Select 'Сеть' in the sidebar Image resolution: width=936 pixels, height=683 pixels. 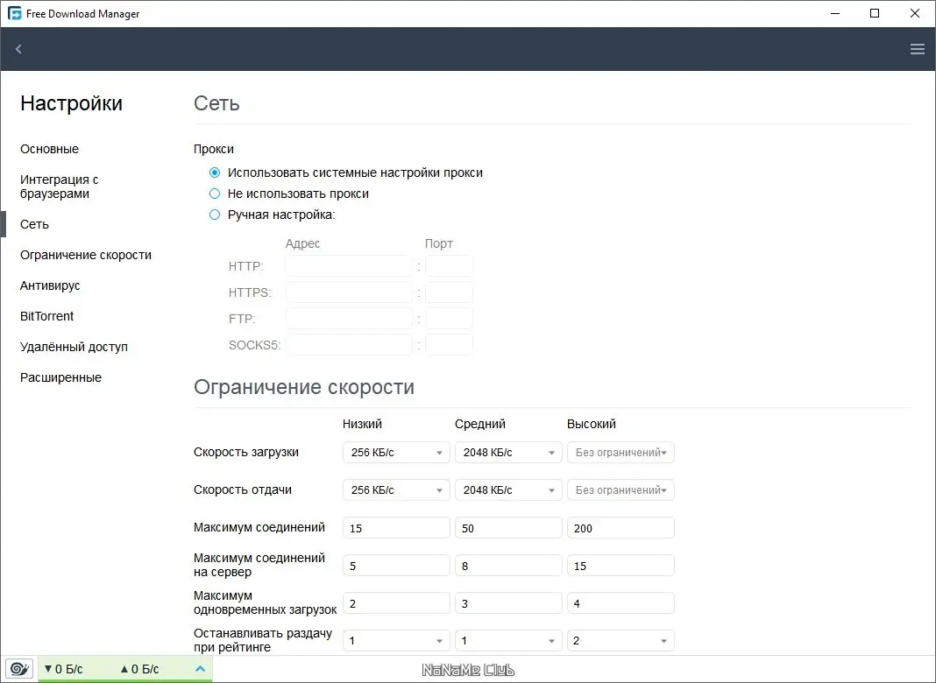point(35,224)
